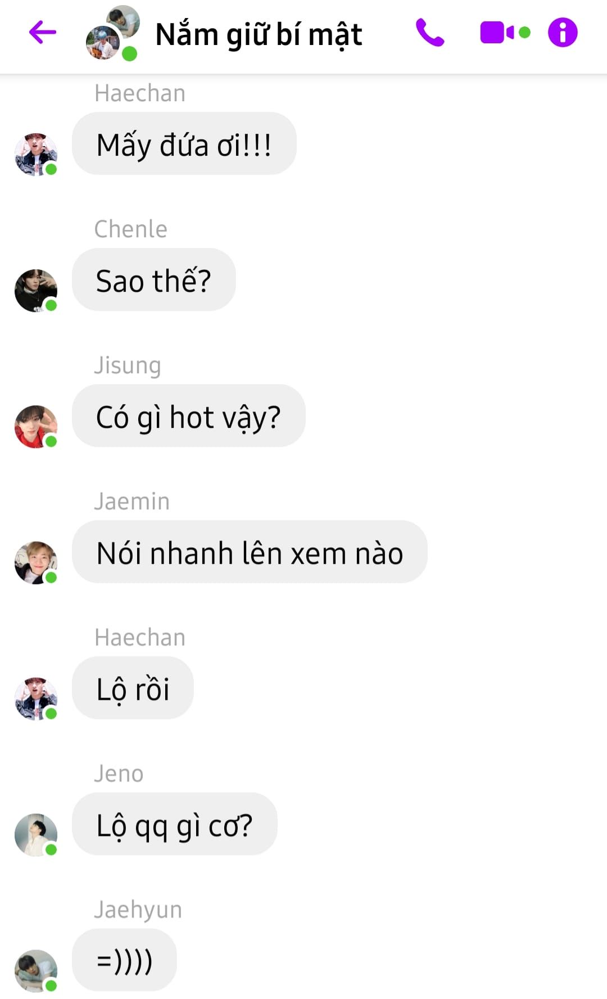This screenshot has width=607, height=999.
Task: Open the group chat avatar
Action: point(112,33)
